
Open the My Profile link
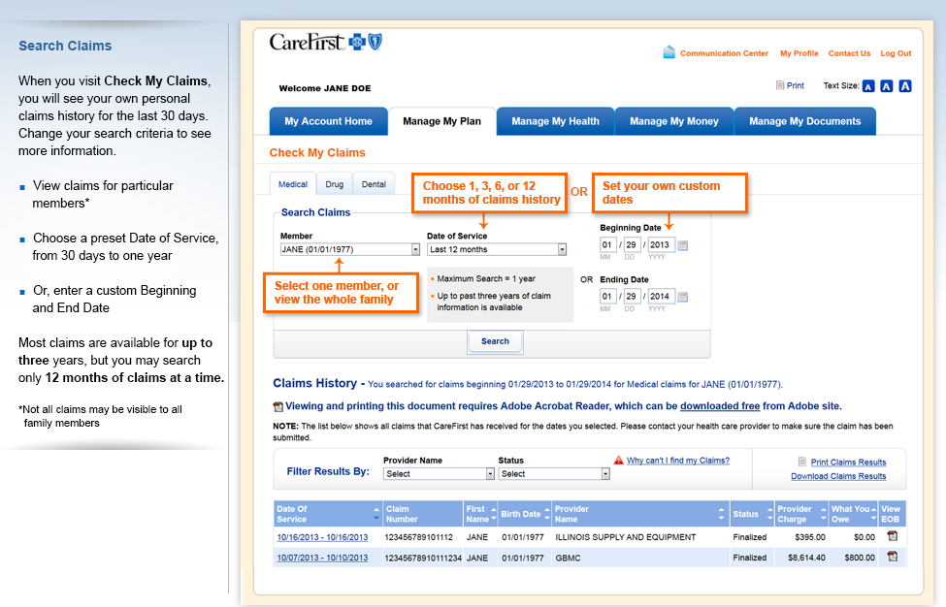coord(799,53)
